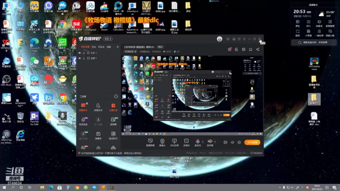Open 便签 sticky-note tool in desktop widget
Image resolution: width=340 pixels, height=191 pixels.
point(297,23)
